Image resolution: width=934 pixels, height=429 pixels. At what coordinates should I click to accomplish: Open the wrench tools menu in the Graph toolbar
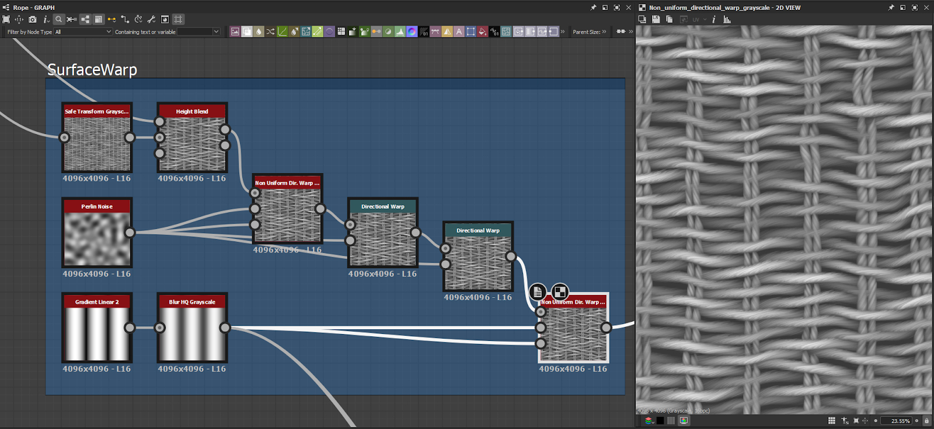click(x=151, y=19)
